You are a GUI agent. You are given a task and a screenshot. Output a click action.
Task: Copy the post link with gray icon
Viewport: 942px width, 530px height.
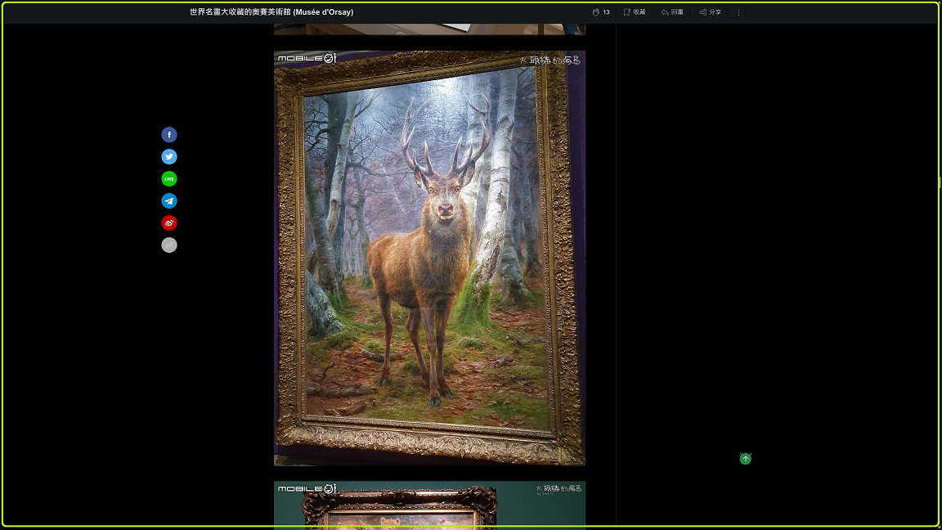click(168, 245)
